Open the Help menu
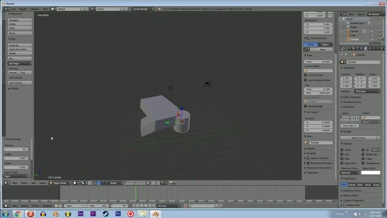Screen dimensions: 387x218 [x=45, y=9]
